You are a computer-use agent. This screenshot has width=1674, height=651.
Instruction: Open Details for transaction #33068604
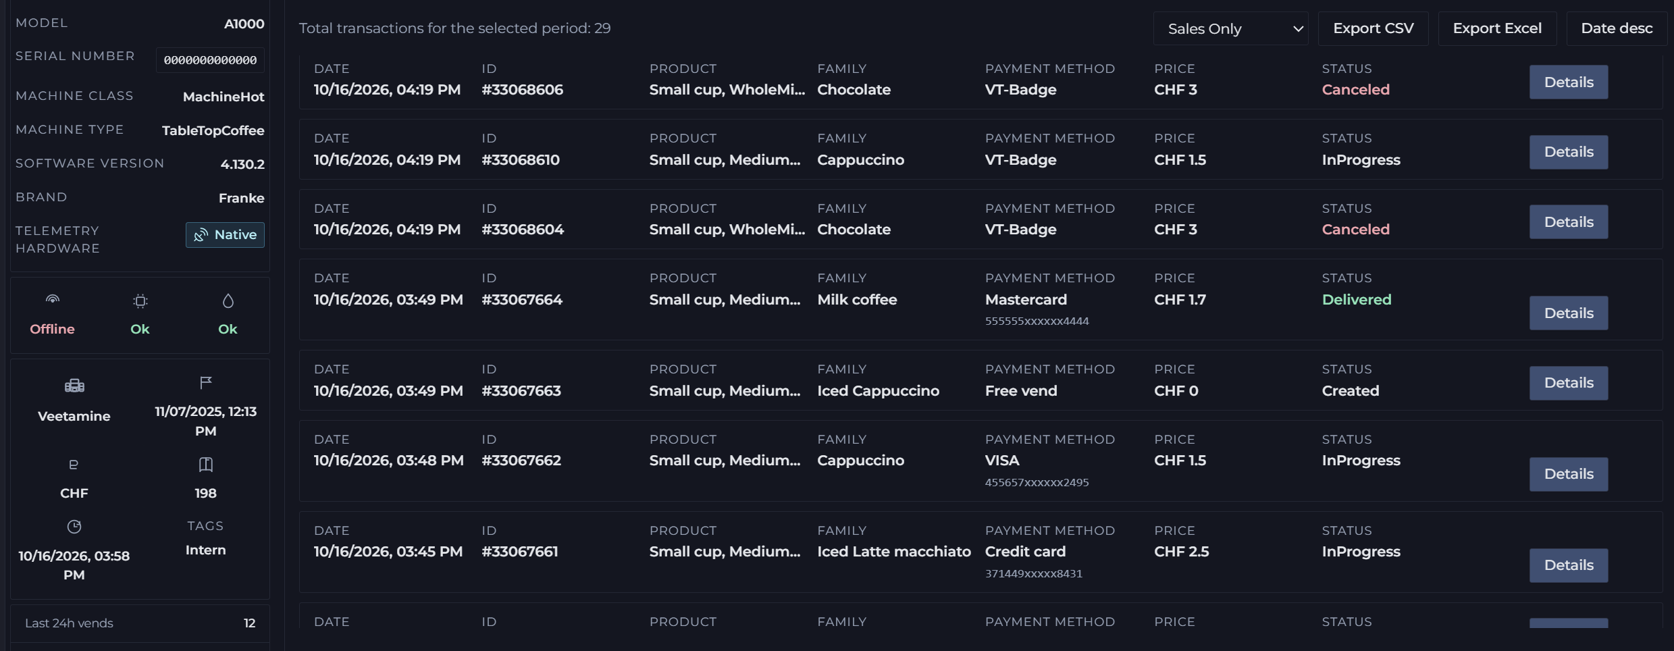click(x=1569, y=222)
